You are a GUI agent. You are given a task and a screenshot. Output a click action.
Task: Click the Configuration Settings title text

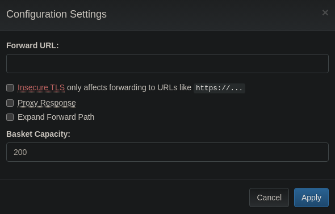pos(56,14)
